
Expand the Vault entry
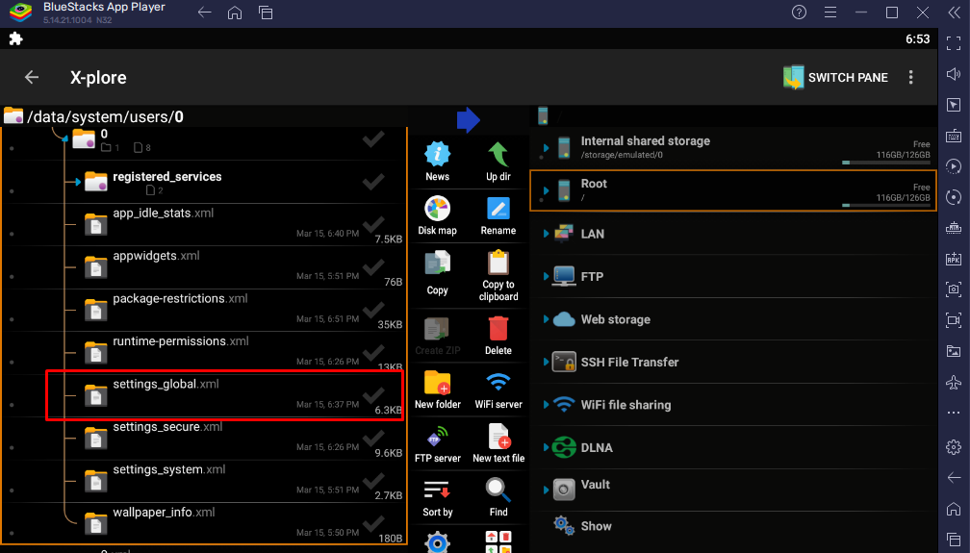pos(546,490)
